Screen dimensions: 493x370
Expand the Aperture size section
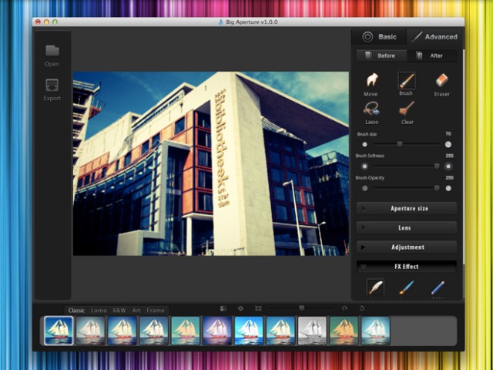coord(407,208)
